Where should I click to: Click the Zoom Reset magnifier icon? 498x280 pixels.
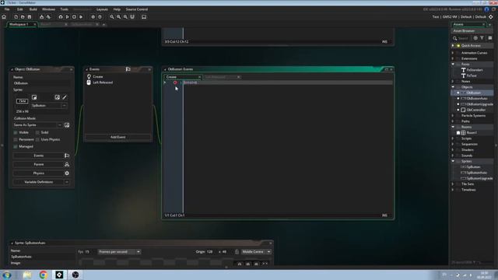click(x=112, y=17)
